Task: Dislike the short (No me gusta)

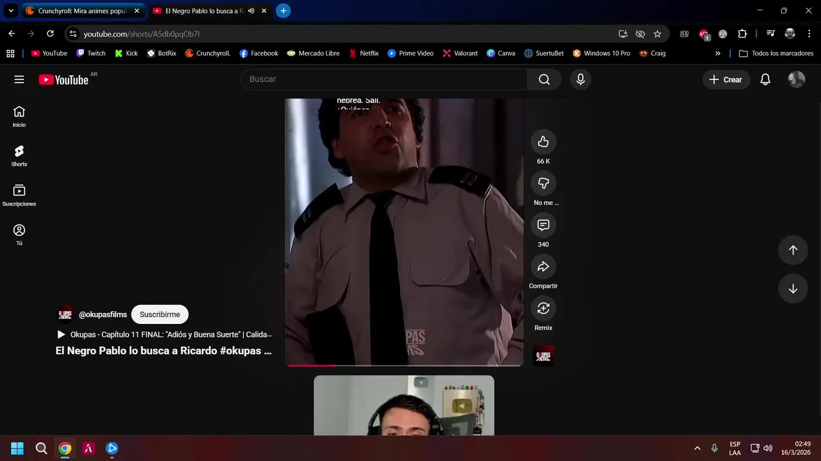Action: click(543, 183)
